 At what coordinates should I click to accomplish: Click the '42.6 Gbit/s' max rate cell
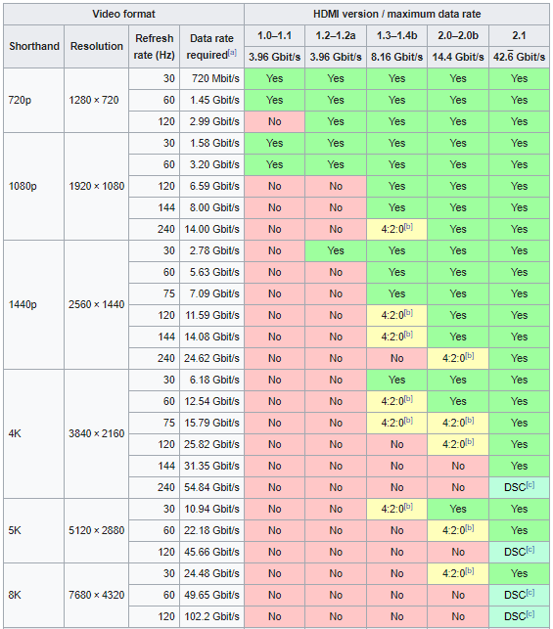tap(520, 57)
